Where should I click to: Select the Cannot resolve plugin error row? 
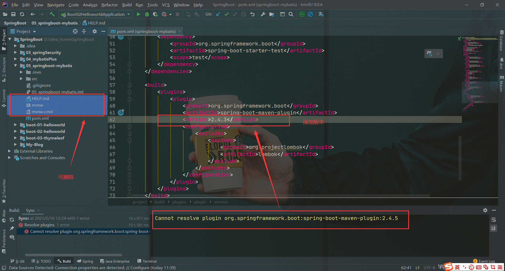click(83, 232)
